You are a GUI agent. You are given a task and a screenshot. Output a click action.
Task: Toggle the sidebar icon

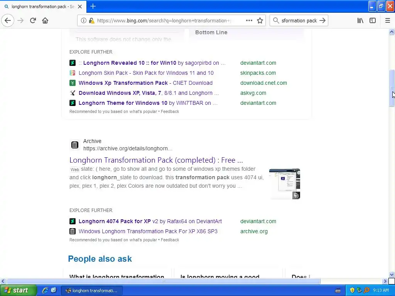(373, 21)
